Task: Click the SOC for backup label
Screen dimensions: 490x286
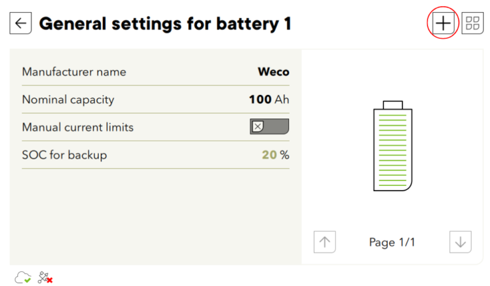Action: 64,155
